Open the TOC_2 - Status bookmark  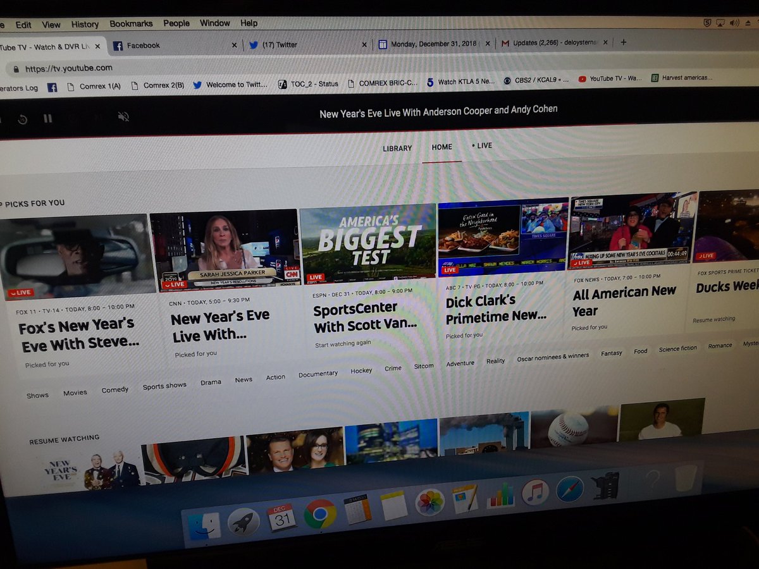(x=308, y=83)
